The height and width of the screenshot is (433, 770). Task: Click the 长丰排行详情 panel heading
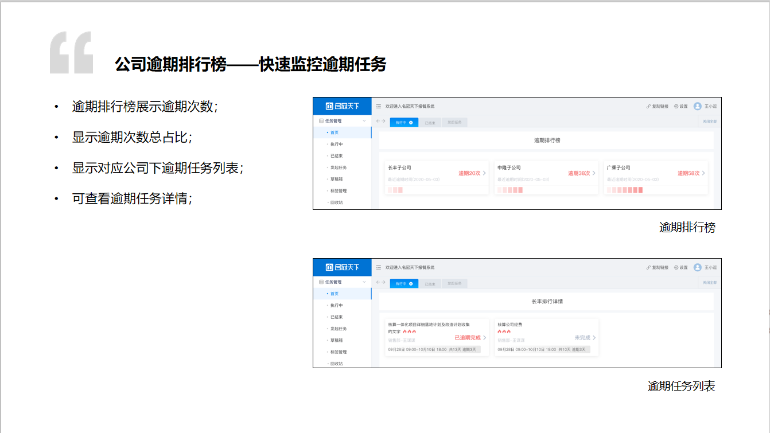547,301
